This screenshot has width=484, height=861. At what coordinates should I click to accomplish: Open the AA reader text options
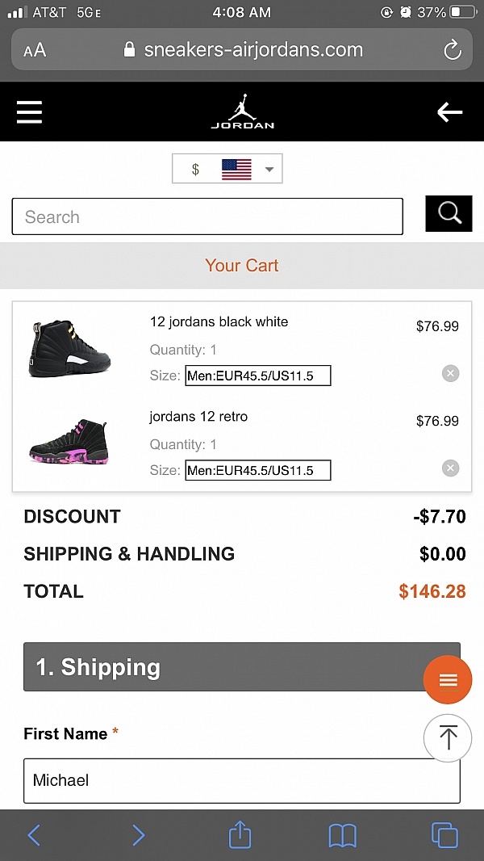[35, 50]
